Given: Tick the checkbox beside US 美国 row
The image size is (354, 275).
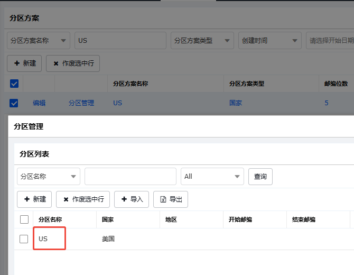Looking at the screenshot, I should coord(24,239).
